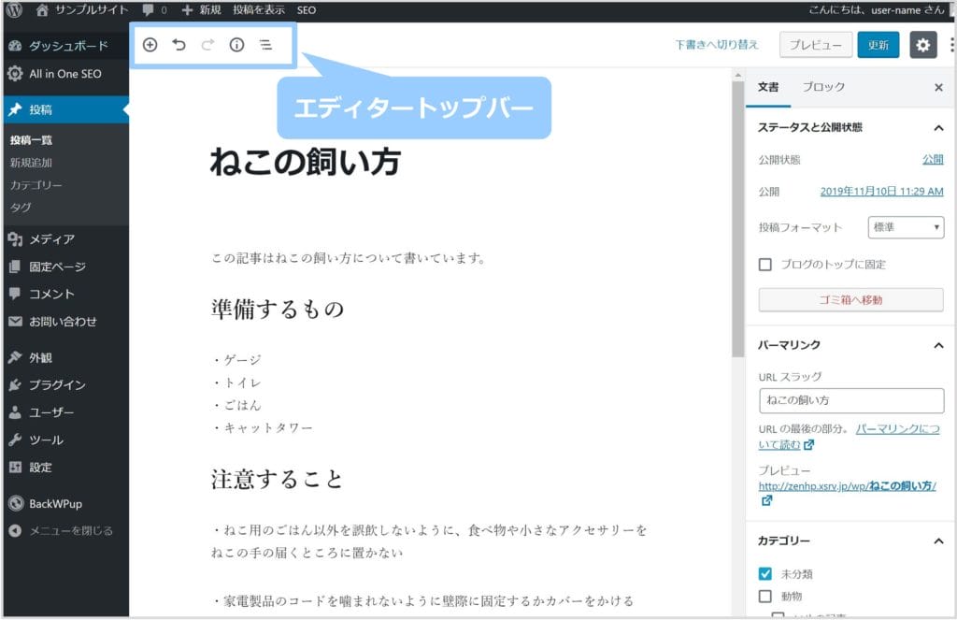The height and width of the screenshot is (620, 957).
Task: Collapse the ステータスと公開状態 panel
Action: (x=938, y=128)
